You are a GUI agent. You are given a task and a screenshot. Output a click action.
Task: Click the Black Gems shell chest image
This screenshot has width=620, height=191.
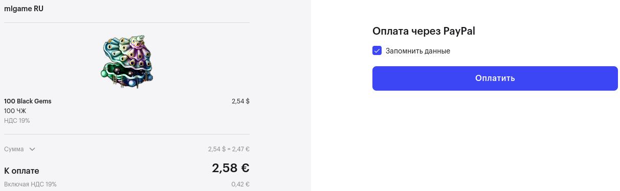127,62
